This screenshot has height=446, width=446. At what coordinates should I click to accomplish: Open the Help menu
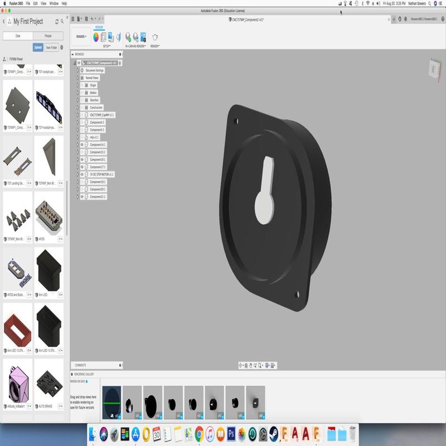64,3
